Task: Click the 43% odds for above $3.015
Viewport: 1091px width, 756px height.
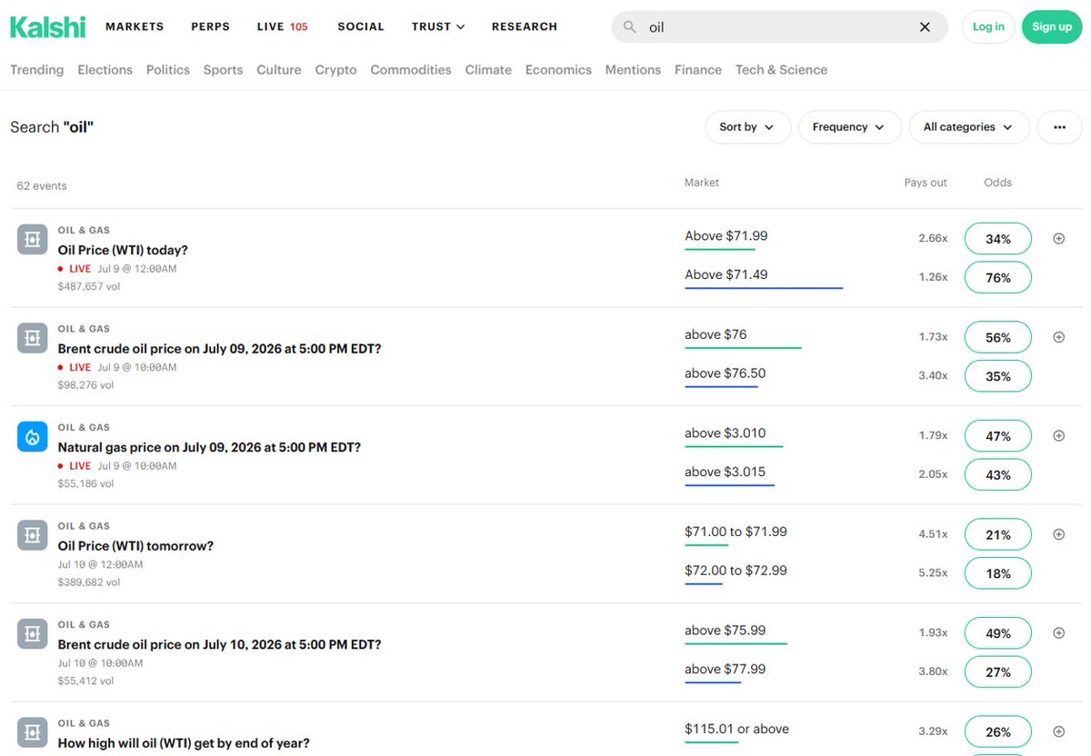Action: pos(998,474)
